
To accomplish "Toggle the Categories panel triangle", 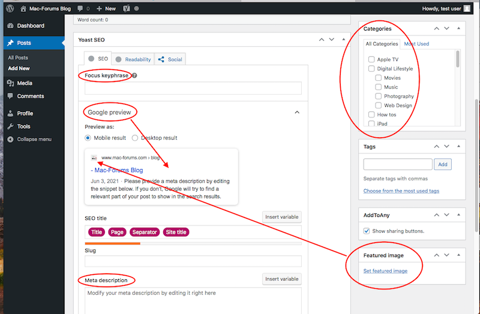I will point(458,28).
